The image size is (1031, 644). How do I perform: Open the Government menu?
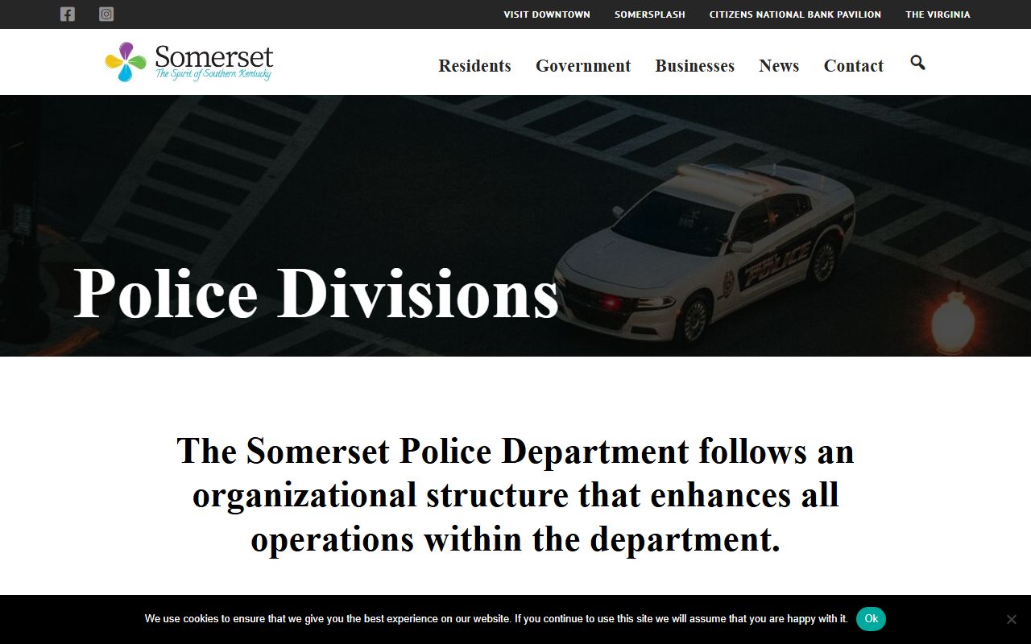click(x=583, y=66)
